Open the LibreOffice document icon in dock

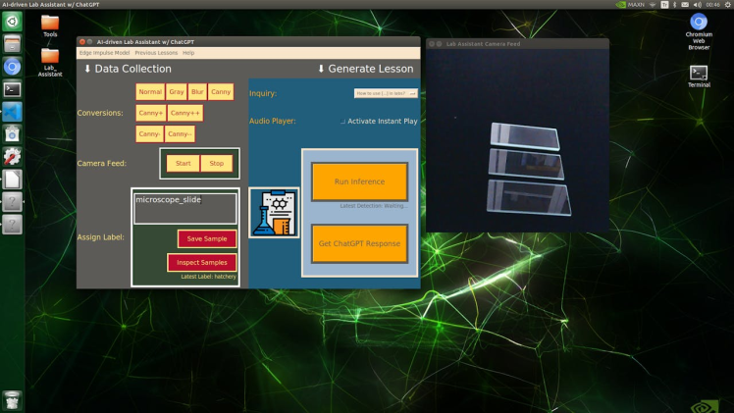[x=12, y=180]
